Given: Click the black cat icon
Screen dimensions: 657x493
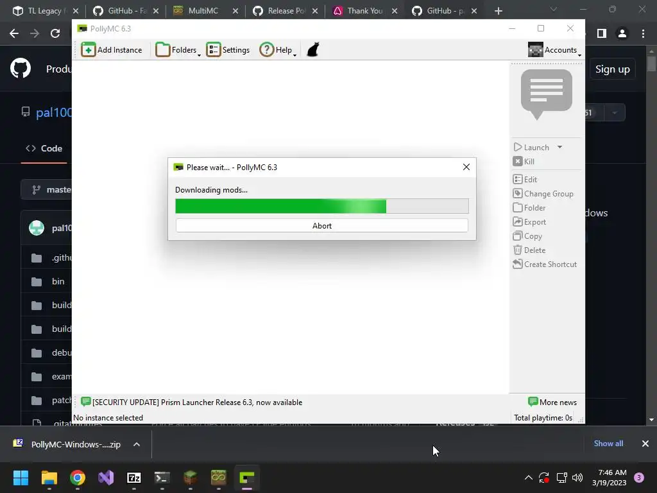Looking at the screenshot, I should click(x=313, y=49).
